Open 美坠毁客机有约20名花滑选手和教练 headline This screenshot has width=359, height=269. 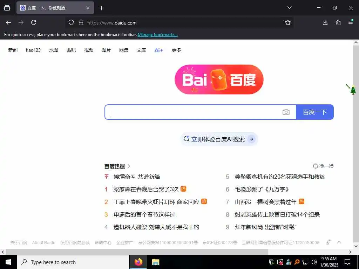280,177
